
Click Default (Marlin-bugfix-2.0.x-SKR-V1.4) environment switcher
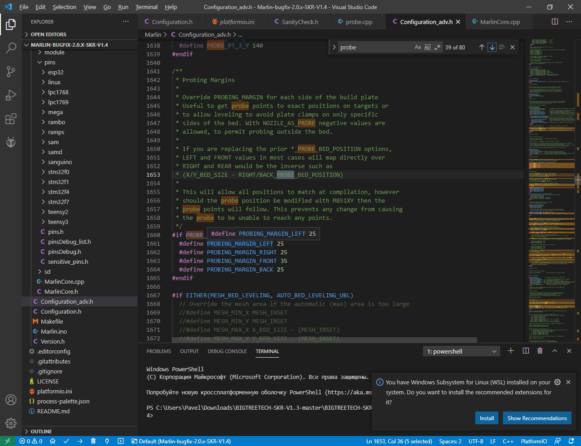tap(181, 441)
